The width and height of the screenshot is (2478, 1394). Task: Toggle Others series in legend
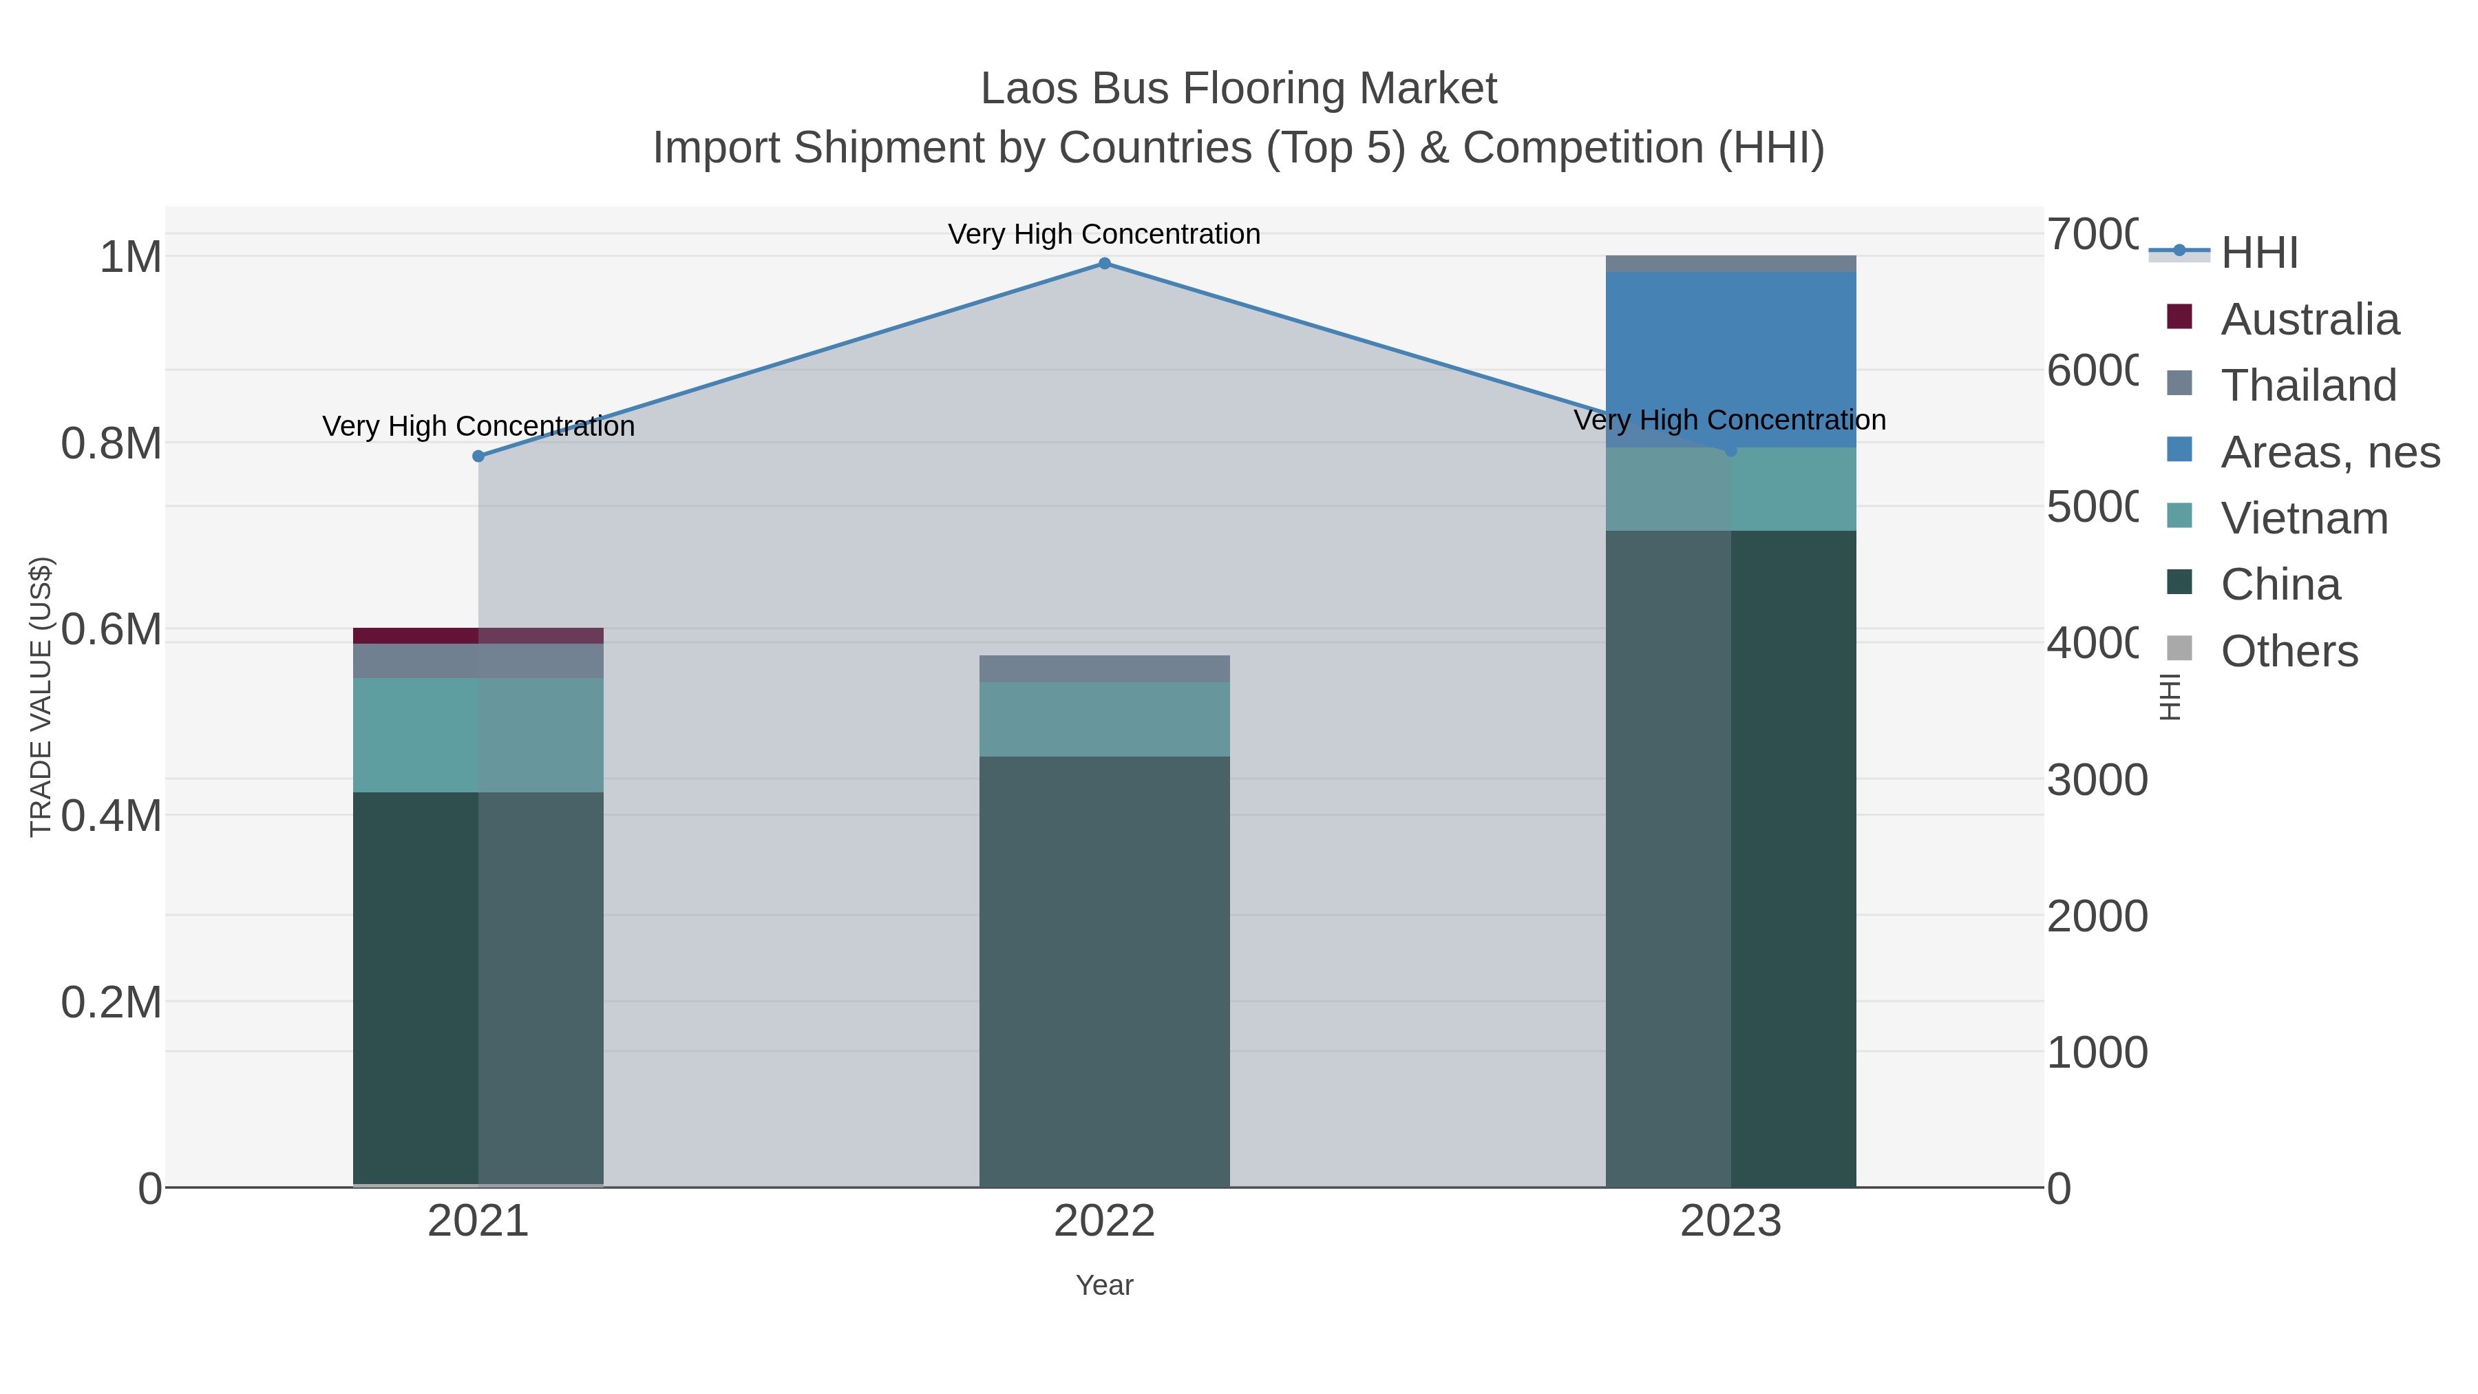pos(2262,651)
